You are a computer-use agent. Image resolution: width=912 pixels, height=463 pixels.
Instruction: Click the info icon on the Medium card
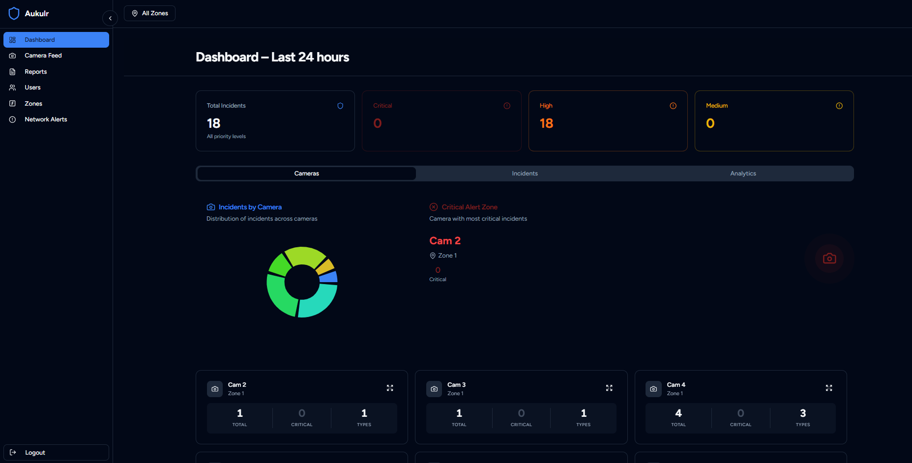point(839,106)
